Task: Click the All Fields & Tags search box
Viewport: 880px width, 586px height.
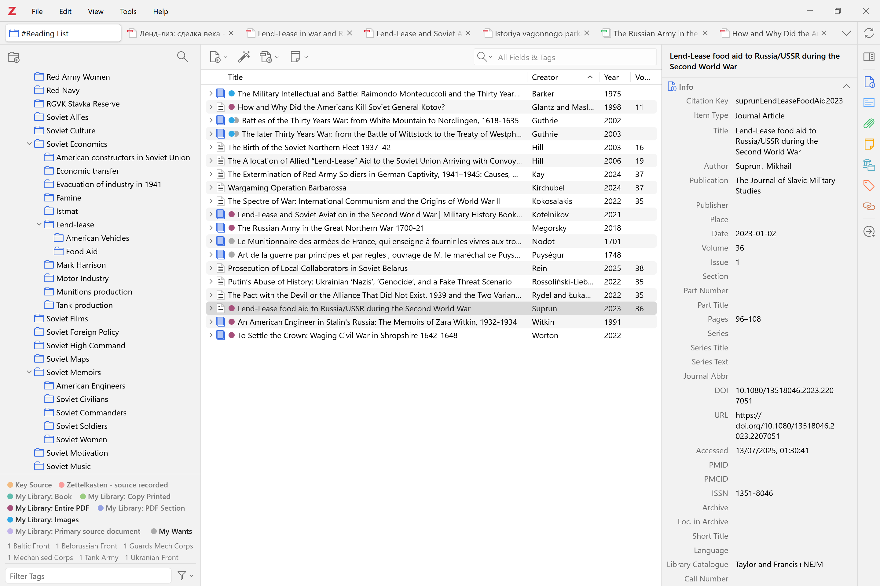Action: (565, 57)
